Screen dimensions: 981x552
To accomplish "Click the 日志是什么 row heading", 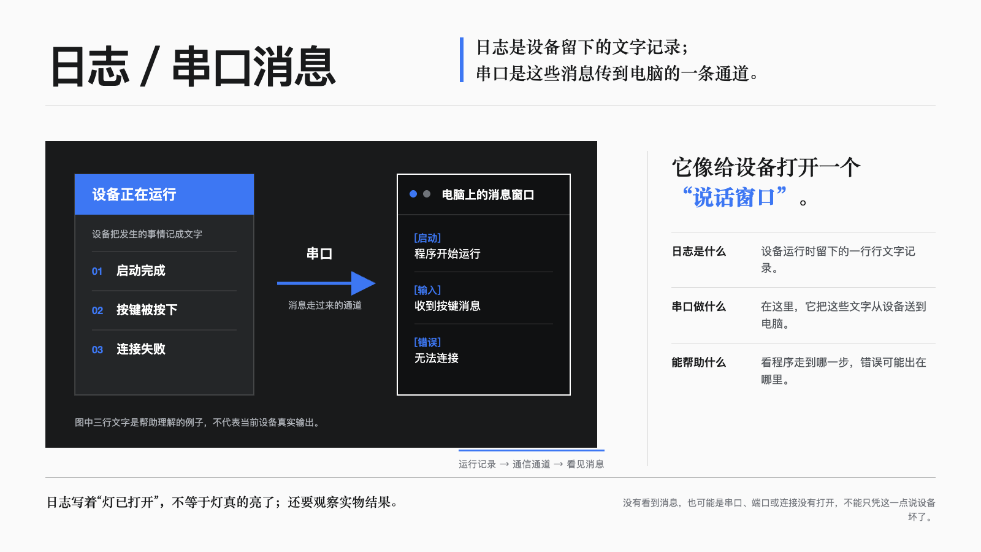I will tap(699, 251).
